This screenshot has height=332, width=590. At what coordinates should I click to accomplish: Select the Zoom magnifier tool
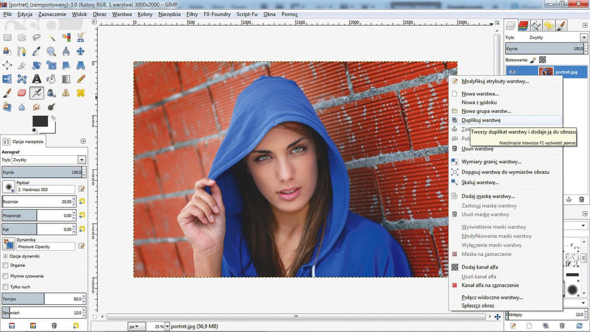point(51,51)
